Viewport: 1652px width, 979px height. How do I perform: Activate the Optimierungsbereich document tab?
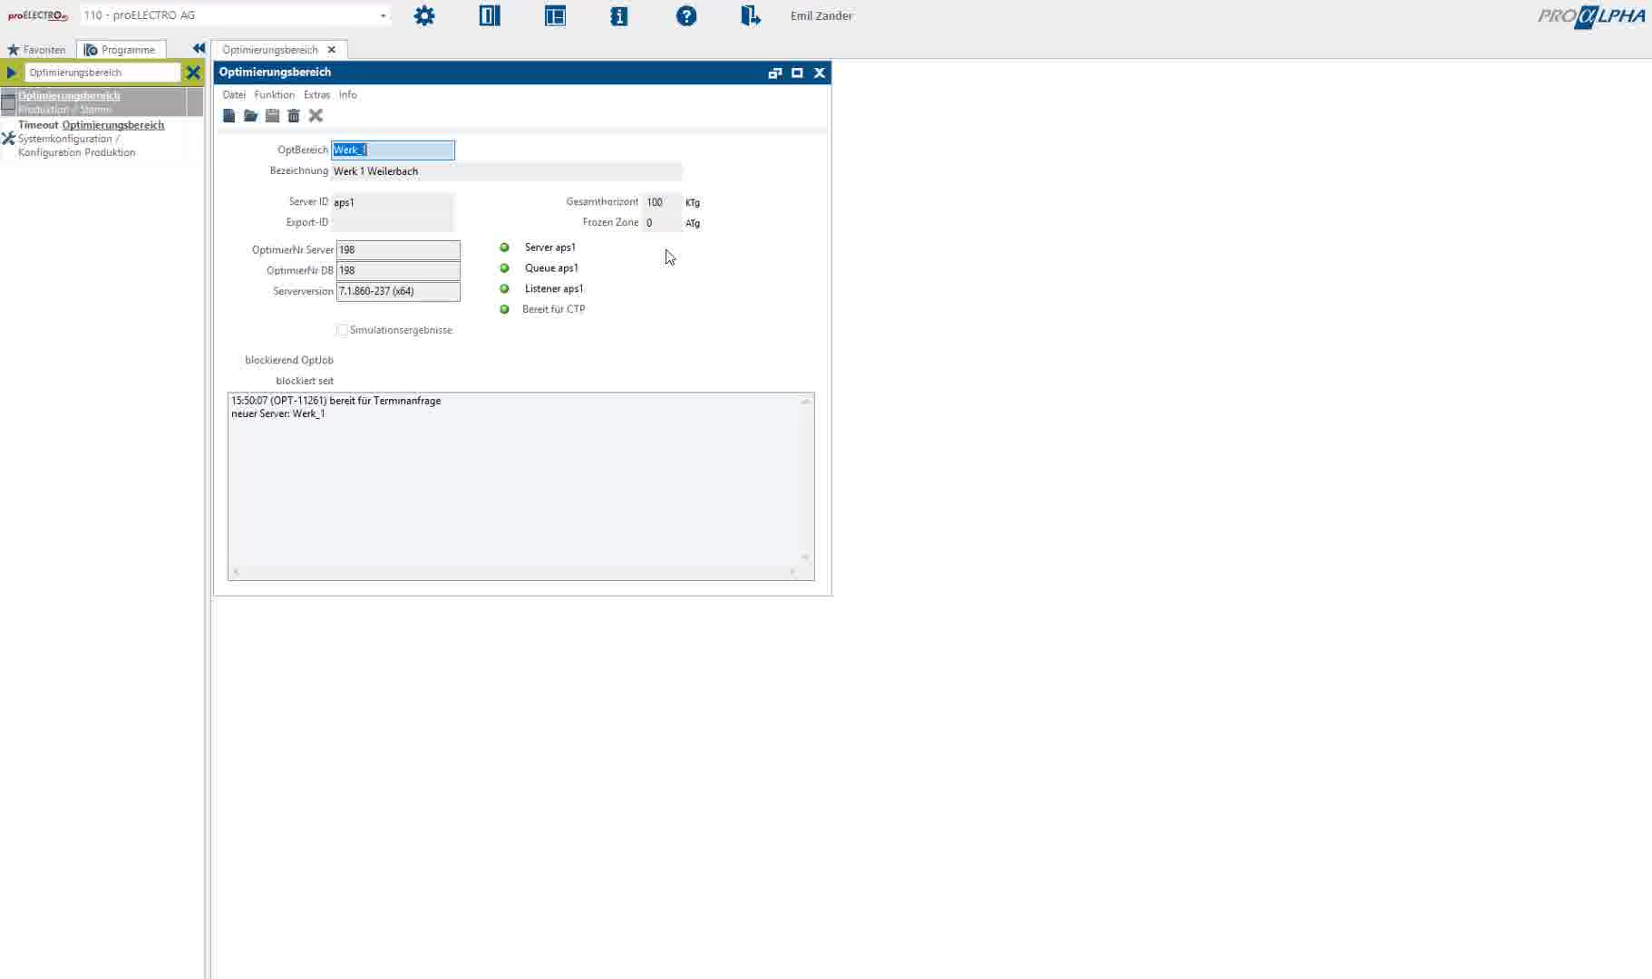click(x=270, y=50)
